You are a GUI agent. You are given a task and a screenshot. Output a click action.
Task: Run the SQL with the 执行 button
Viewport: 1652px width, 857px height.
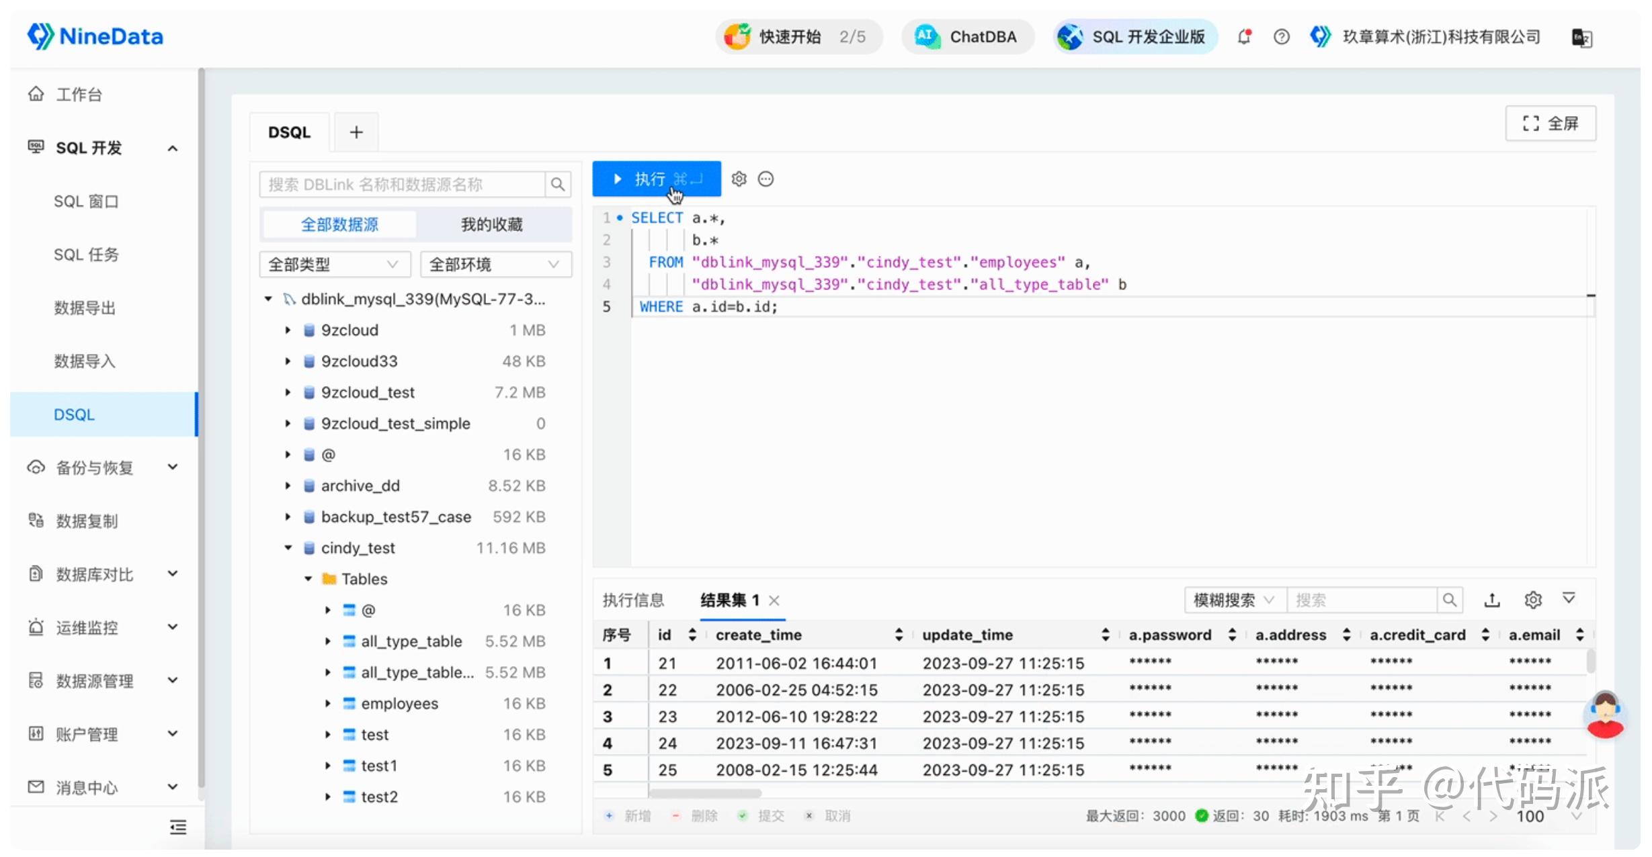(x=655, y=179)
